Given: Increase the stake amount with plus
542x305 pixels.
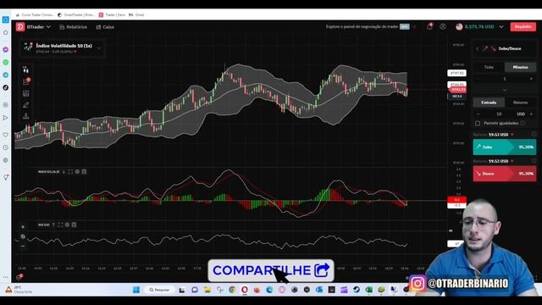Looking at the screenshot, I should pyautogui.click(x=531, y=114).
